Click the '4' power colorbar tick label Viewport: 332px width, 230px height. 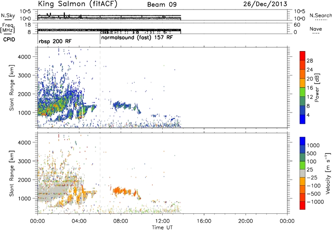(x=308, y=115)
